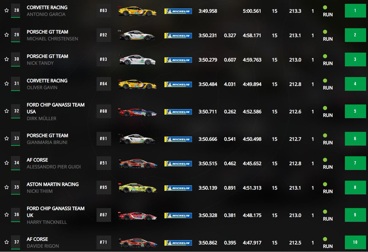This screenshot has width=368, height=252.
Task: Click Ford Chip Ganassi Team USA name
Action: click(56, 108)
